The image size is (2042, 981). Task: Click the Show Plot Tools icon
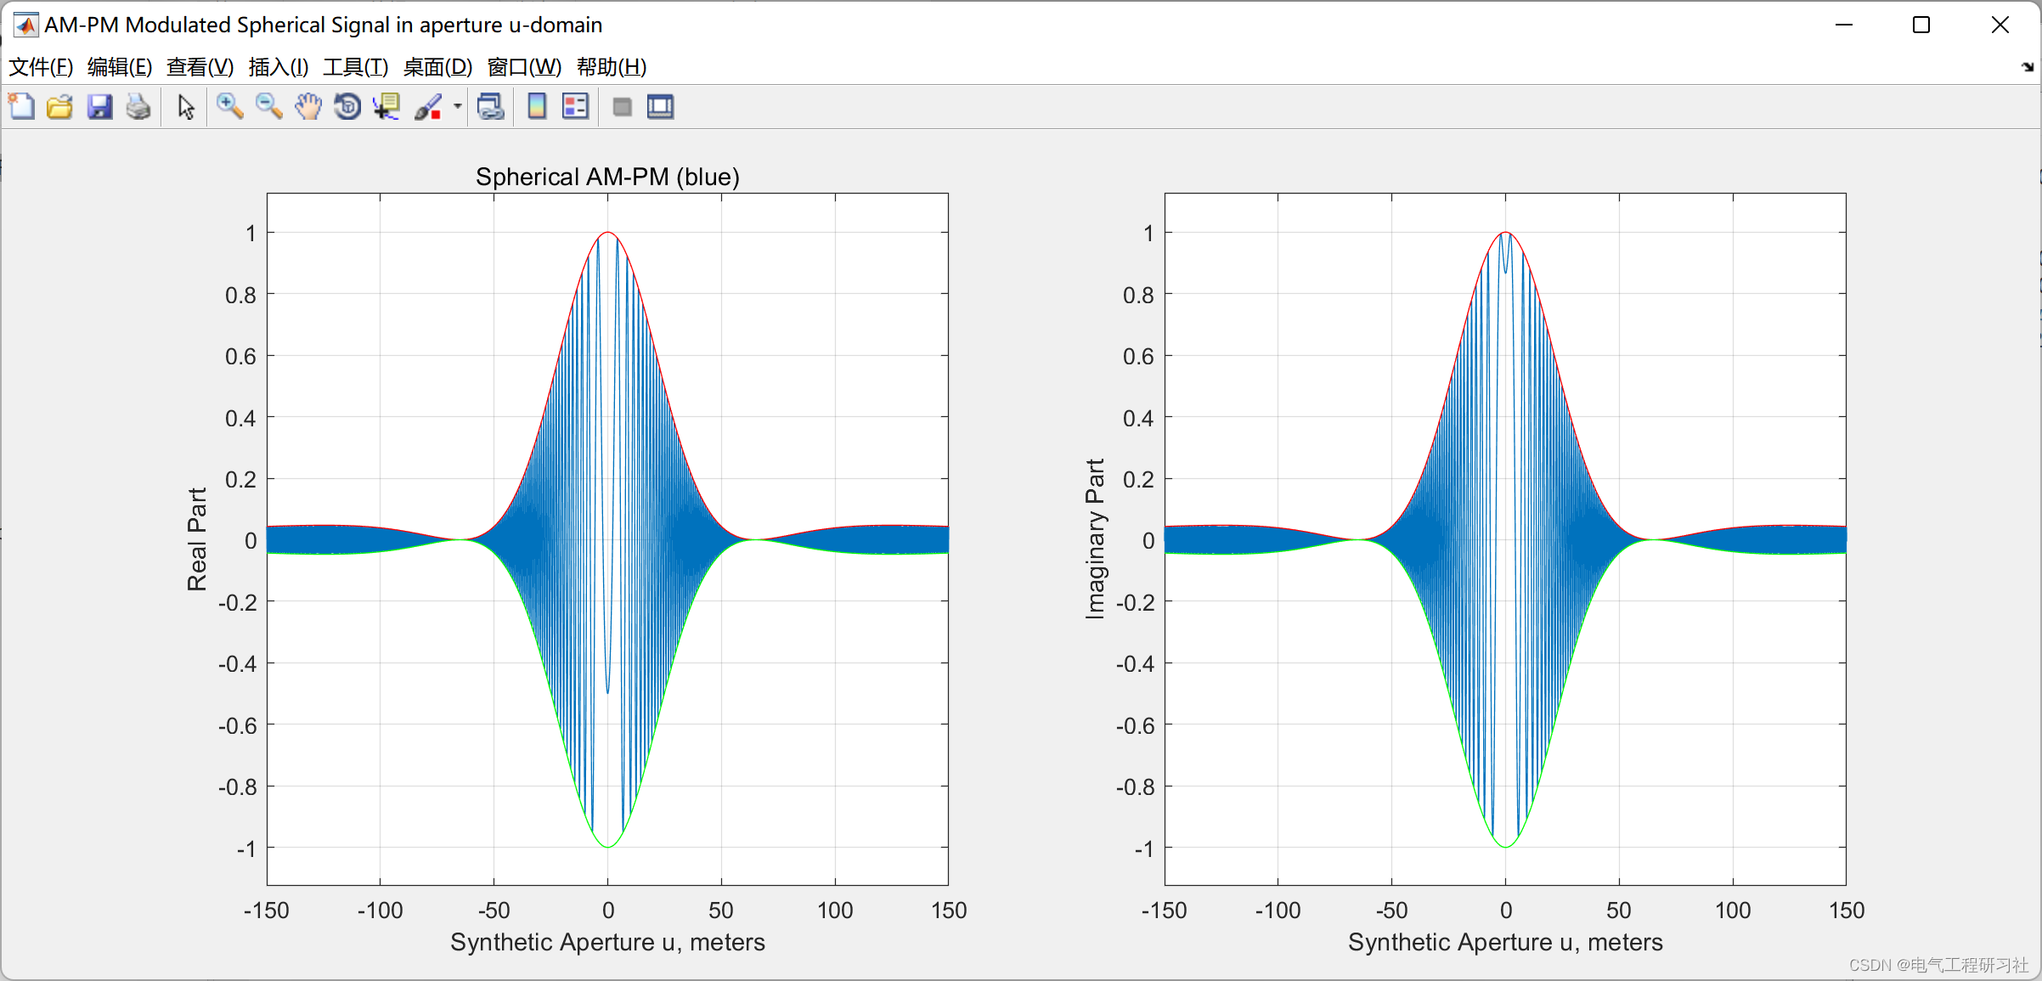click(x=660, y=107)
